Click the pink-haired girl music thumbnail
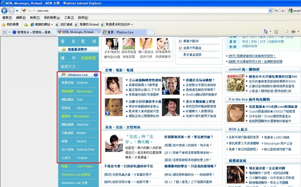This screenshot has width=301, height=187. click(114, 86)
